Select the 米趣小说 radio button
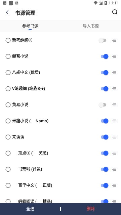Image resolution: width=121 pixels, height=215 pixels. pos(8,121)
